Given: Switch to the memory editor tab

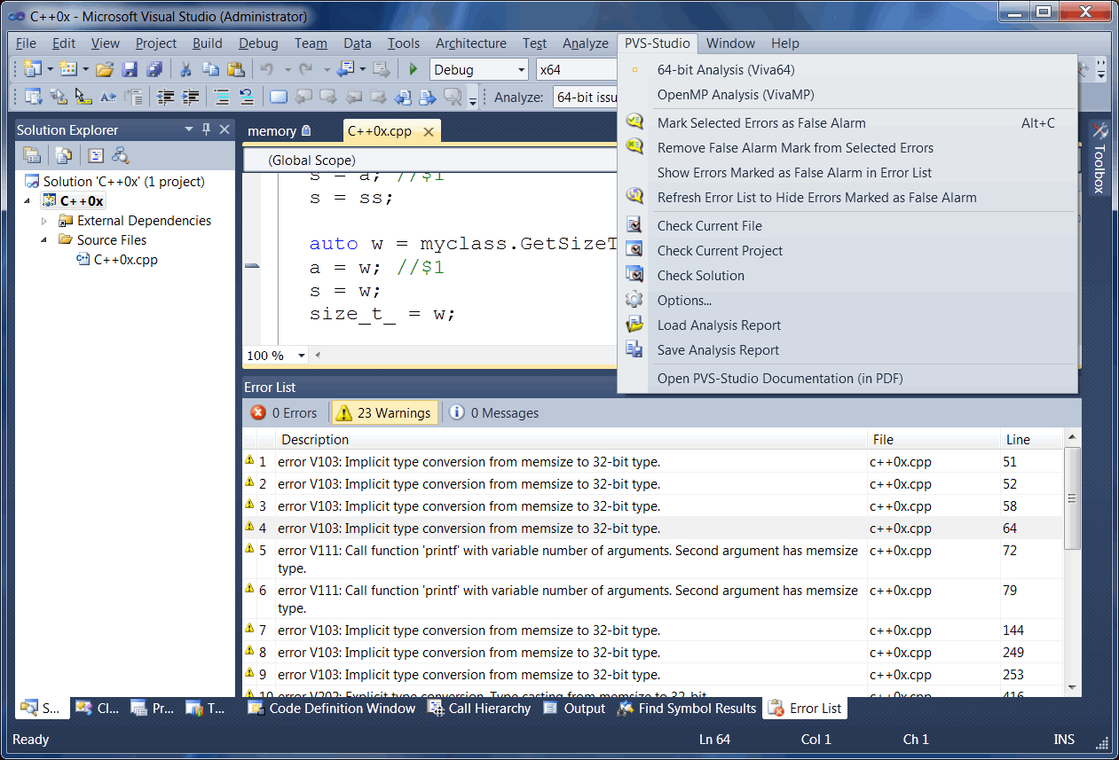Looking at the screenshot, I should 279,130.
